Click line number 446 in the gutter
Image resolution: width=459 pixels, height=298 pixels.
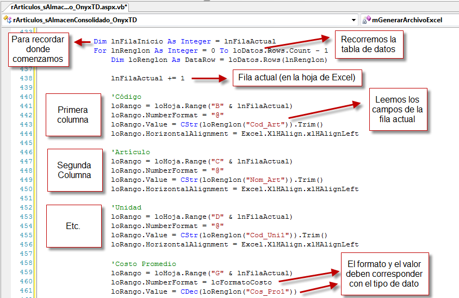click(x=26, y=152)
